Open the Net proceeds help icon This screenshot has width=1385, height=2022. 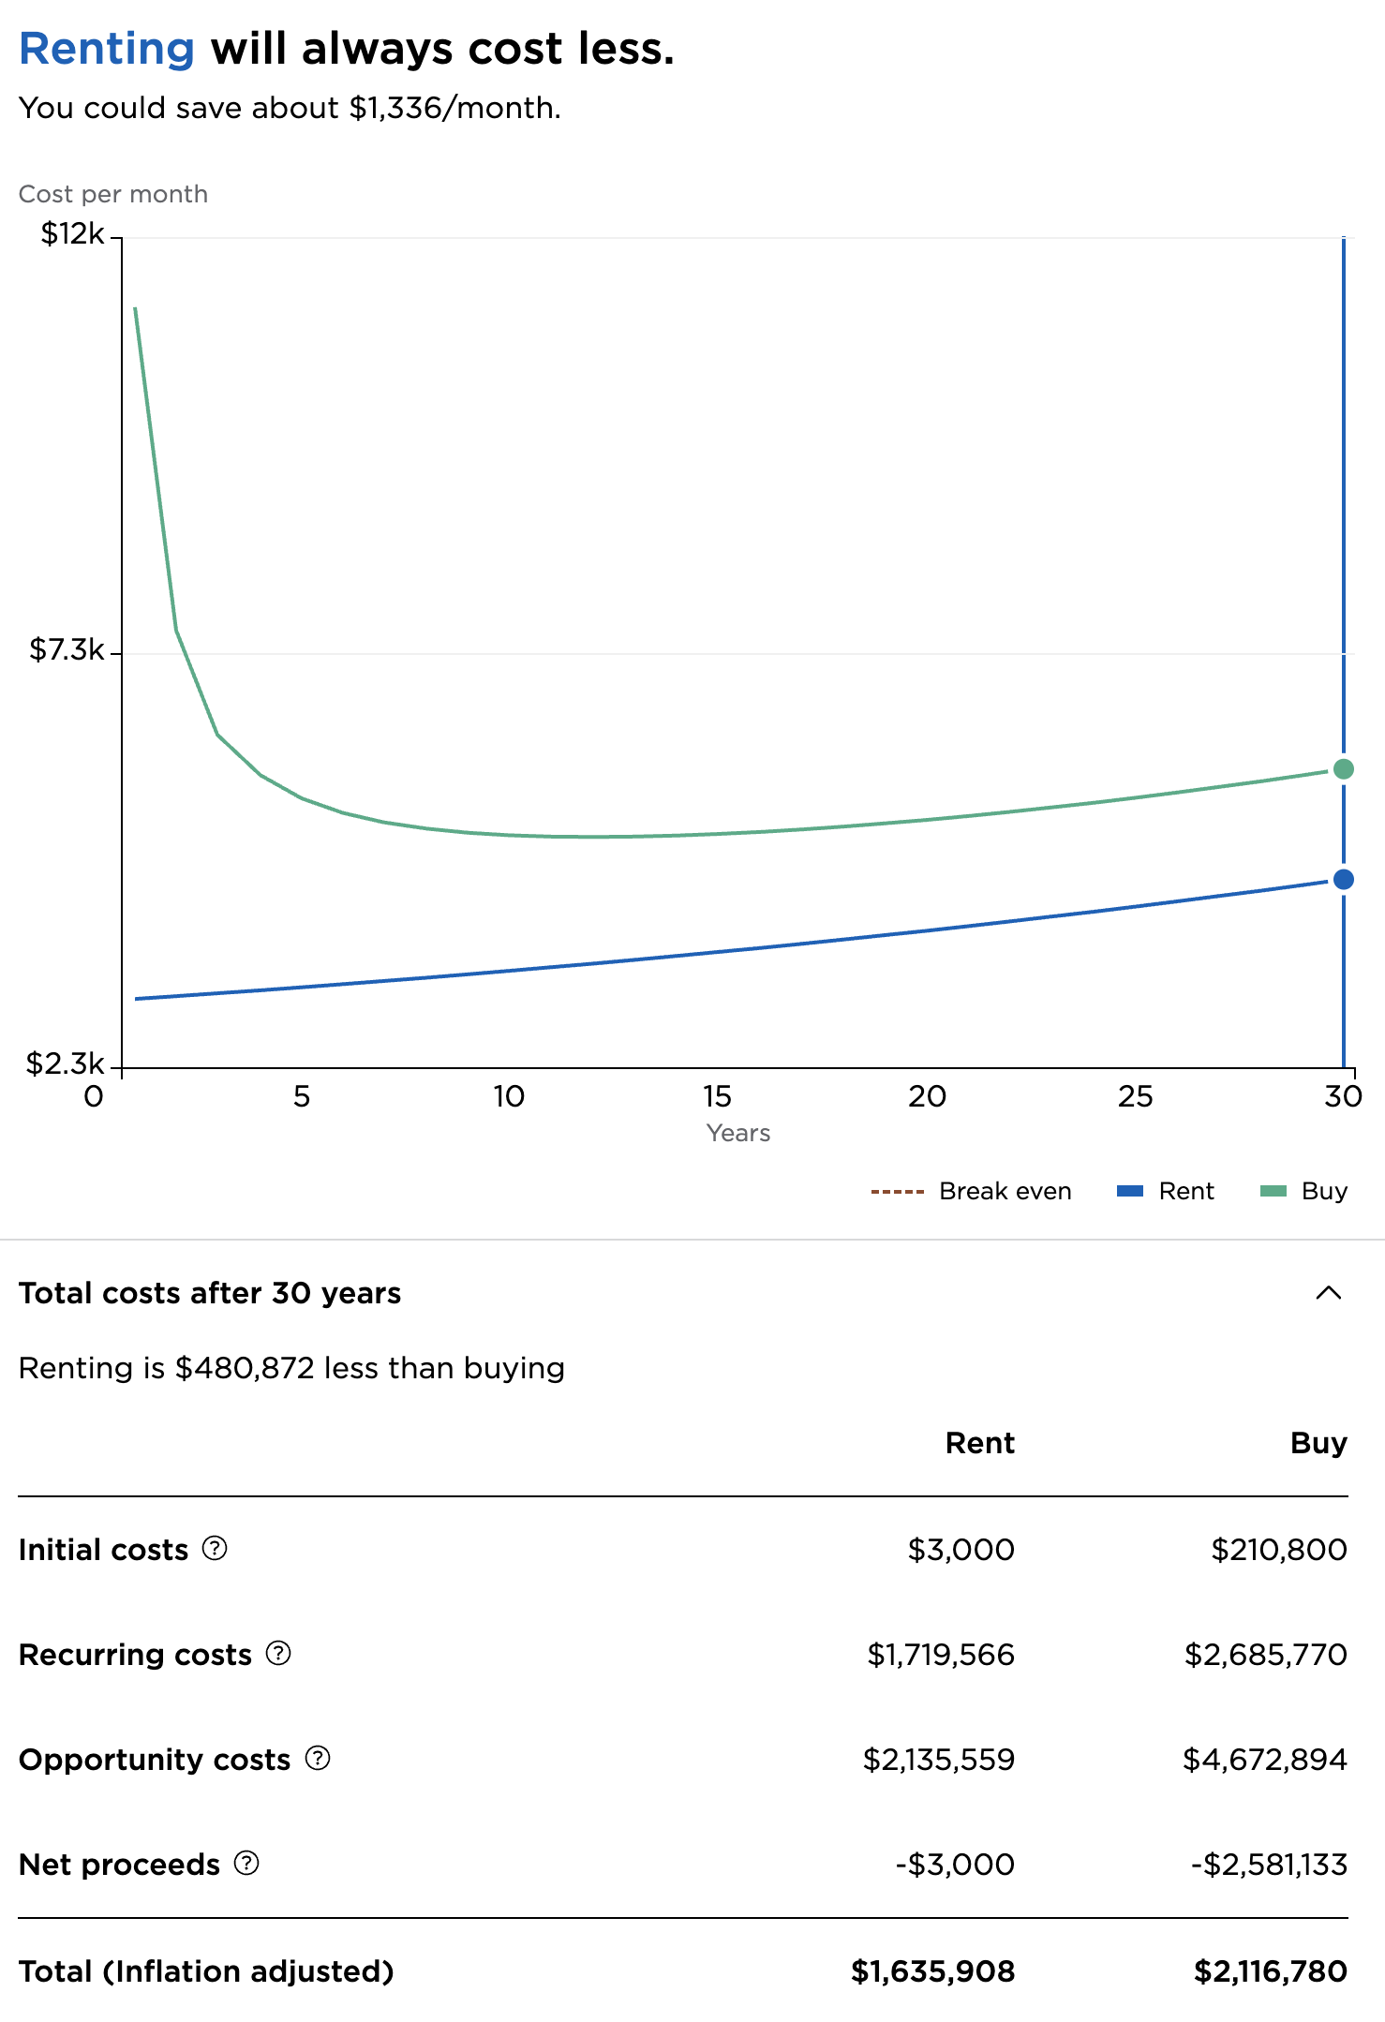coord(246,1864)
